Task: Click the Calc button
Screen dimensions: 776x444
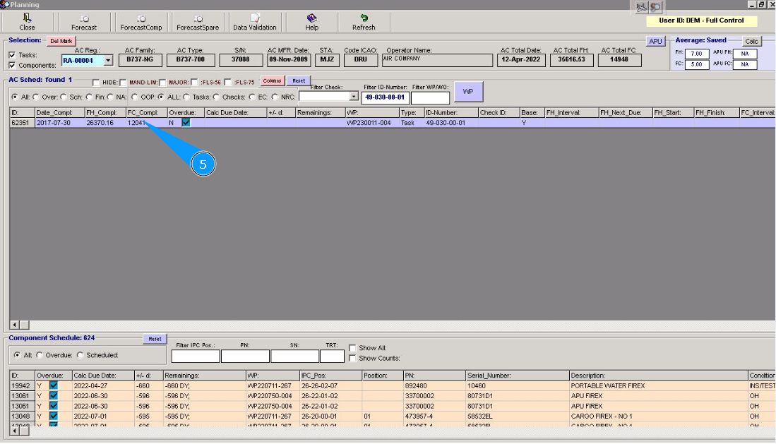Action: coord(751,41)
